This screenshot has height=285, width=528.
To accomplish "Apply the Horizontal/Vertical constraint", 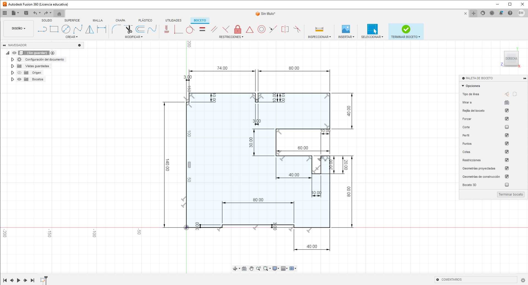I will 167,29.
